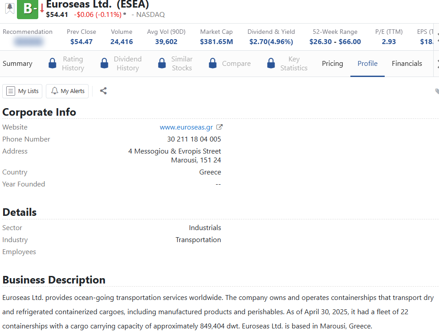The width and height of the screenshot is (439, 336).
Task: Switch to the Pricing tab
Action: pyautogui.click(x=332, y=64)
